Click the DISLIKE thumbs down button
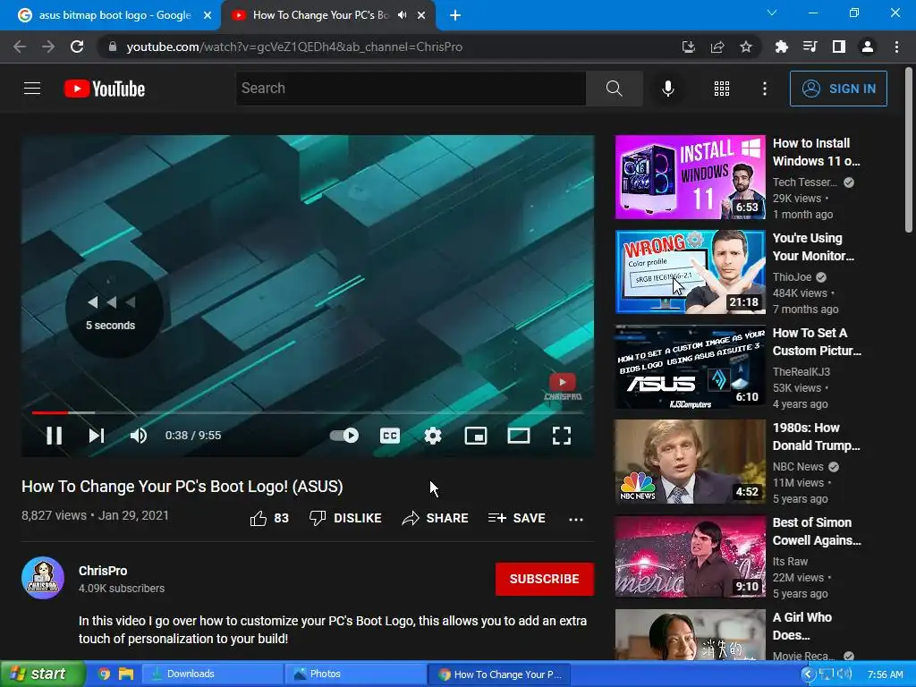Image resolution: width=916 pixels, height=687 pixels. (x=345, y=518)
